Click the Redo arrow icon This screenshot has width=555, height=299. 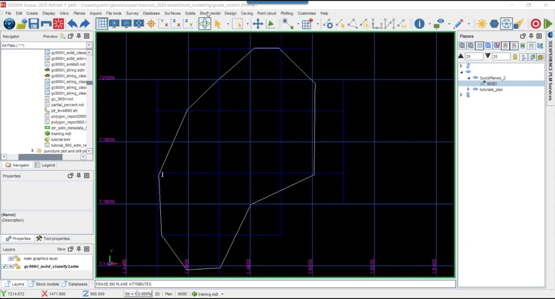tap(85, 24)
